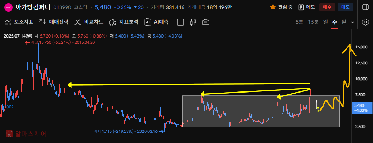Click the 고 5,760 high price value
Image resolution: width=373 pixels, height=143 pixels.
[90, 36]
